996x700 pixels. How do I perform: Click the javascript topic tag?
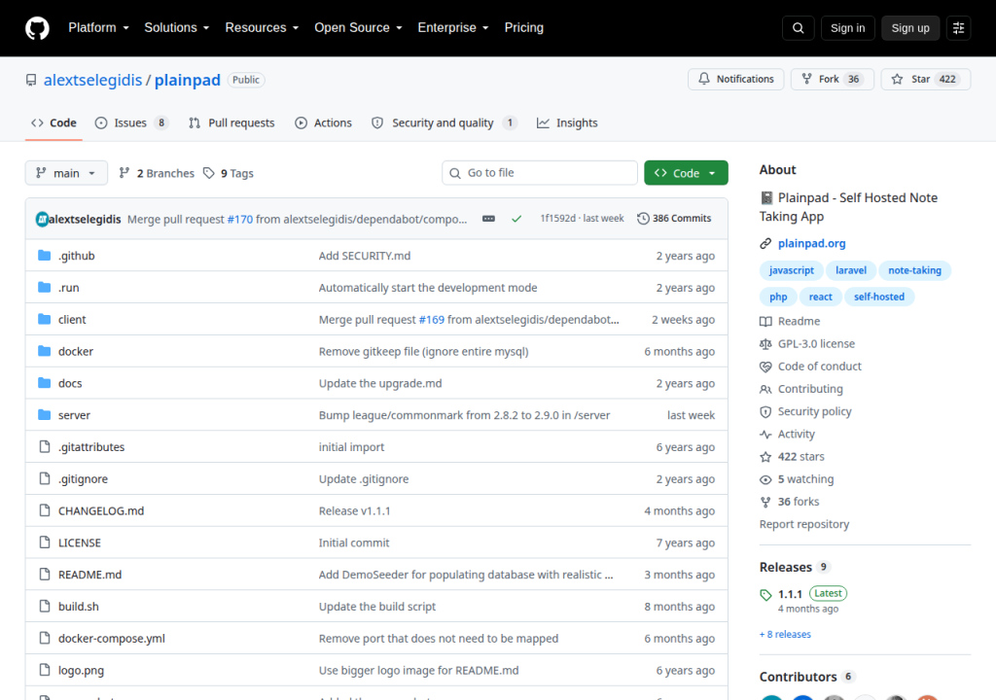(x=791, y=270)
